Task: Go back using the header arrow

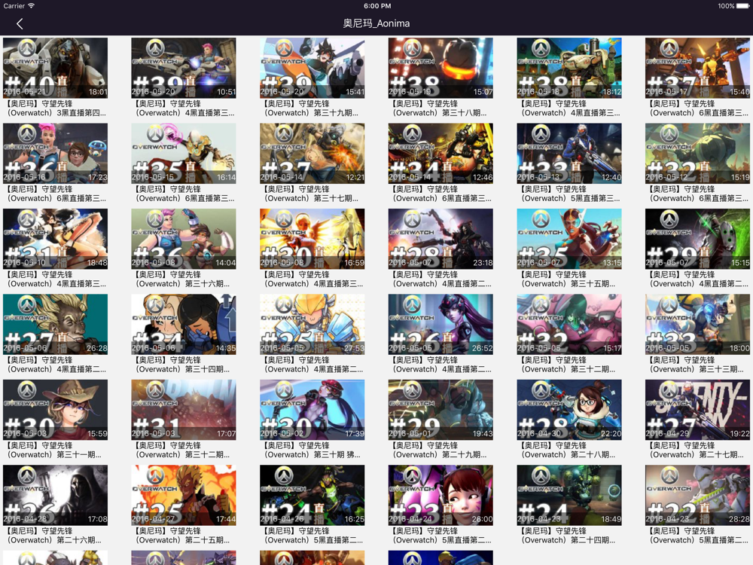Action: click(x=20, y=23)
